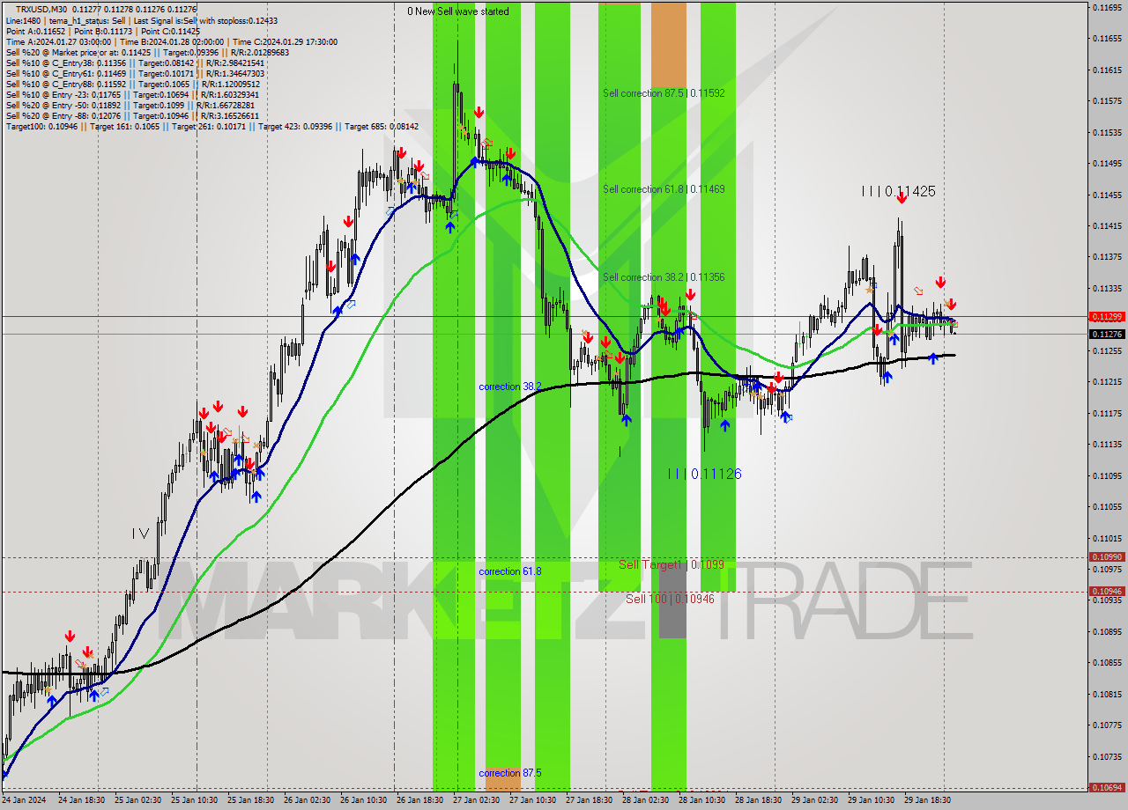Click the 'I V' wave label
1128x810 pixels.
pos(140,533)
